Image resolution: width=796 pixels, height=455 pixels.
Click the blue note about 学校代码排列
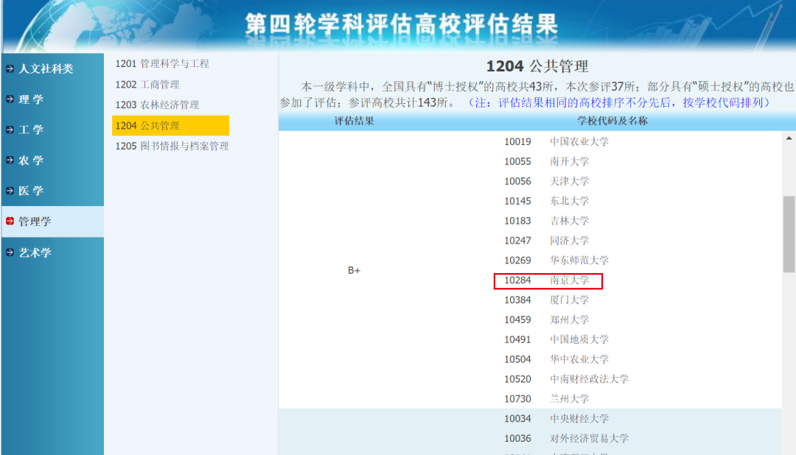[619, 102]
